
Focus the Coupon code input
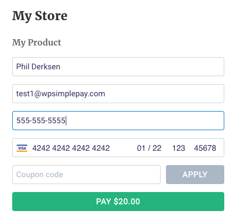86,175
